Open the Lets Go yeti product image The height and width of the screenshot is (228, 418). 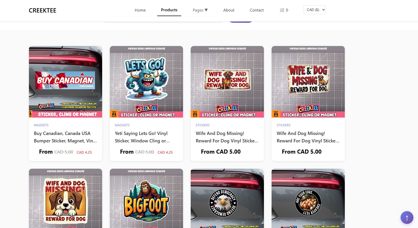click(x=146, y=82)
